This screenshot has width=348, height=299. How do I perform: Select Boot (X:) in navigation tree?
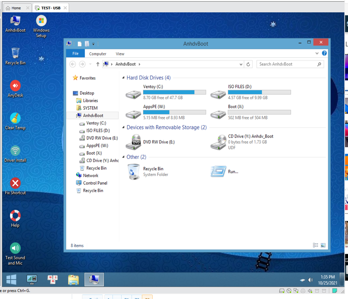tap(91, 153)
